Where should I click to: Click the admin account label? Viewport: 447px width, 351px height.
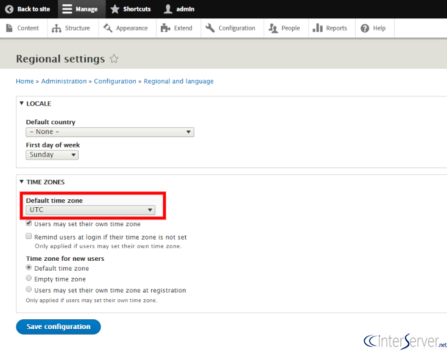185,9
